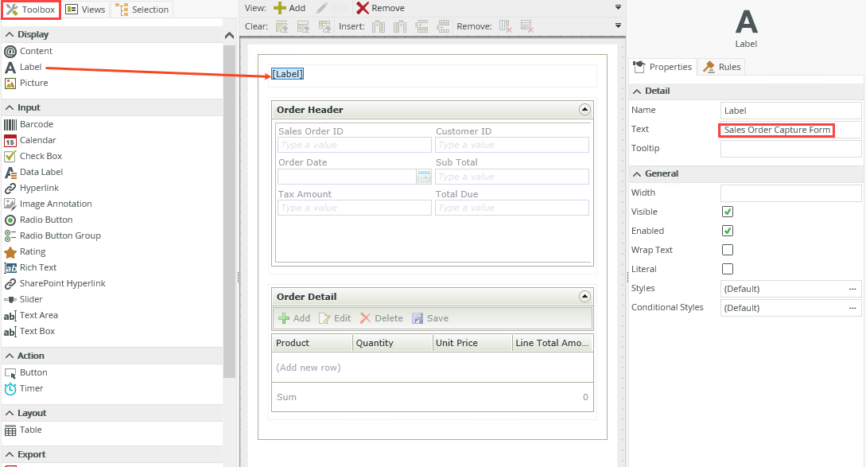
Task: Toggle the Enabled checkbox
Action: click(x=727, y=231)
